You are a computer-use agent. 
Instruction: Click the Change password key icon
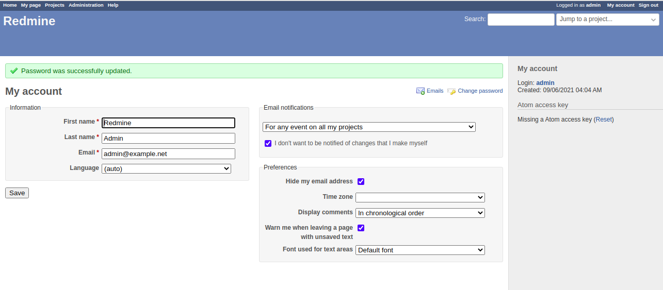(x=451, y=91)
